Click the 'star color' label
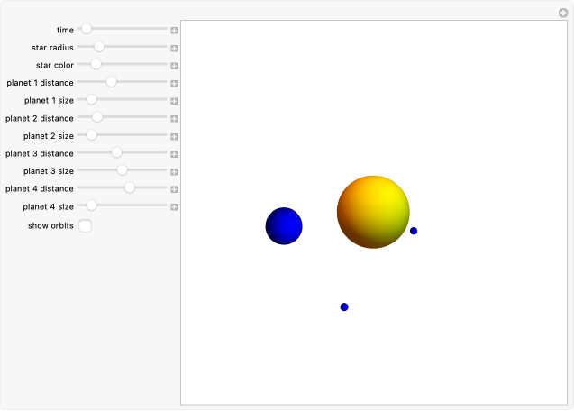The height and width of the screenshot is (411, 574). 55,65
